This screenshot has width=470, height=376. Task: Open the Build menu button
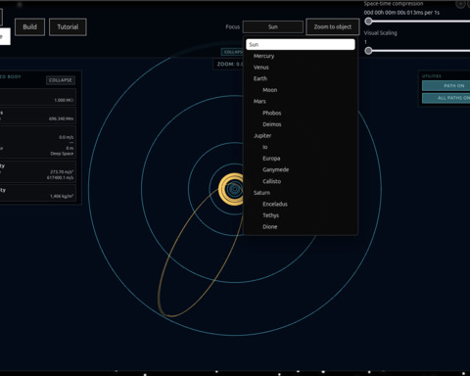point(29,26)
